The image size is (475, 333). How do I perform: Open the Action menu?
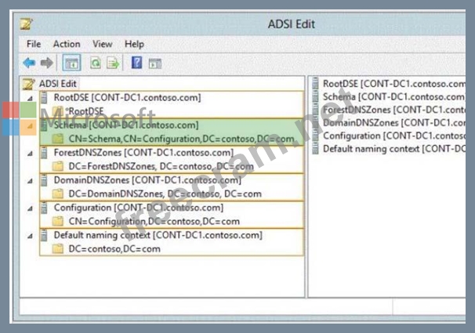pos(67,44)
